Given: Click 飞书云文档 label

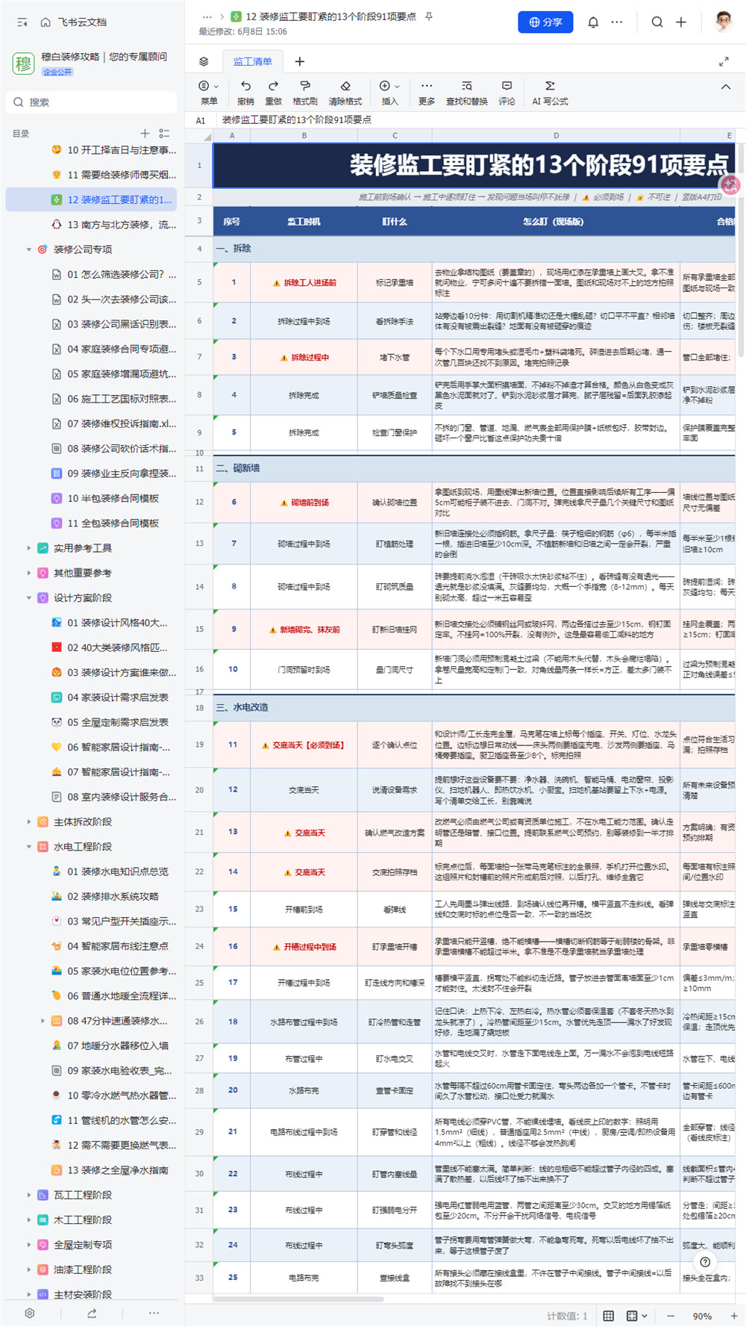Looking at the screenshot, I should click(82, 22).
